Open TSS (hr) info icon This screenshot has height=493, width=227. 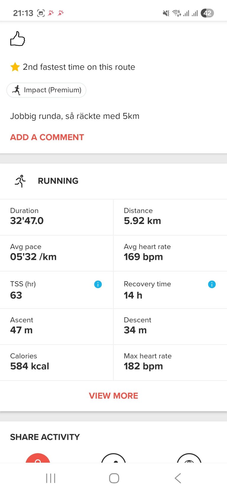(98, 284)
